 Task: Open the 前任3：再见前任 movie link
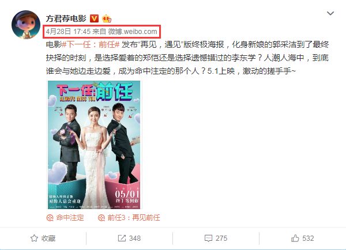134,218
